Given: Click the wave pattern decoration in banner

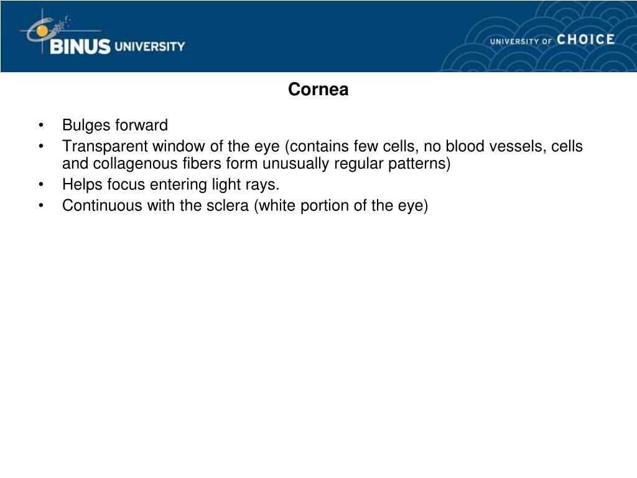Looking at the screenshot, I should [x=541, y=37].
